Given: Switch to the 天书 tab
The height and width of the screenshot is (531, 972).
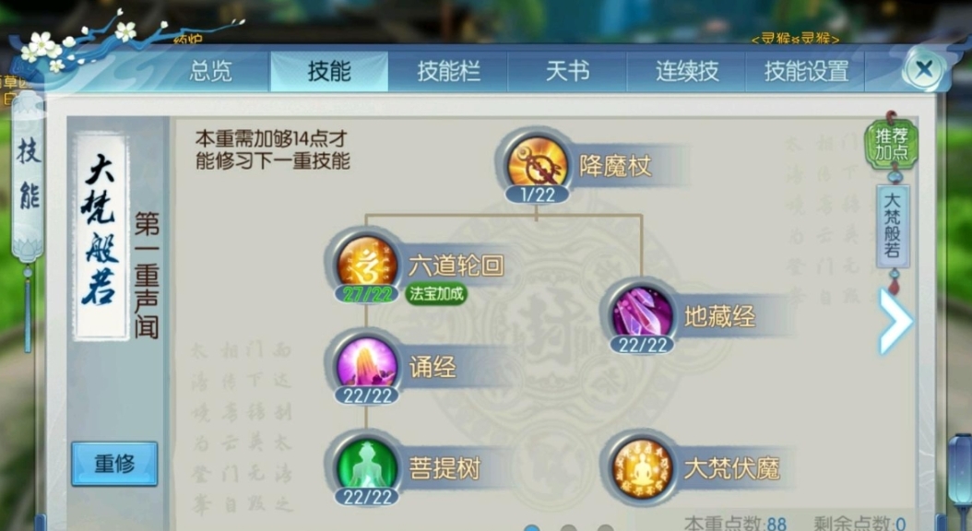Looking at the screenshot, I should point(567,71).
